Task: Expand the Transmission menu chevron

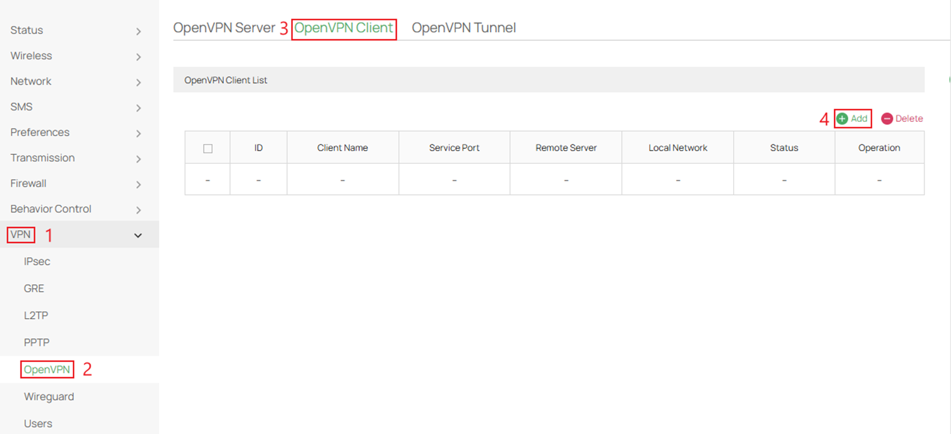Action: [139, 159]
